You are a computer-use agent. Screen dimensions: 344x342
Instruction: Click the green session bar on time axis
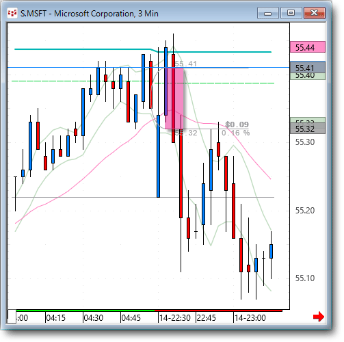85,311
